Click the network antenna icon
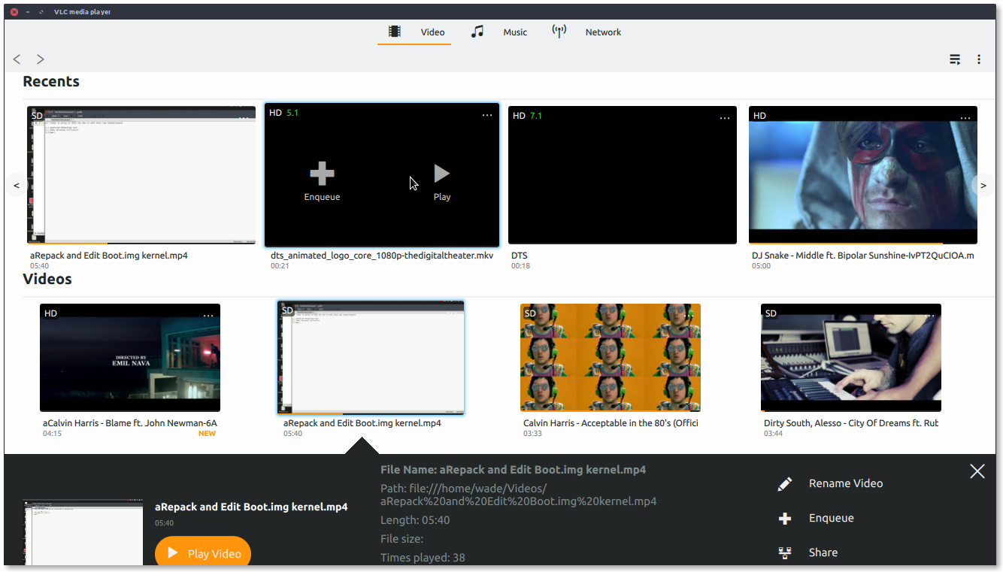 click(559, 32)
